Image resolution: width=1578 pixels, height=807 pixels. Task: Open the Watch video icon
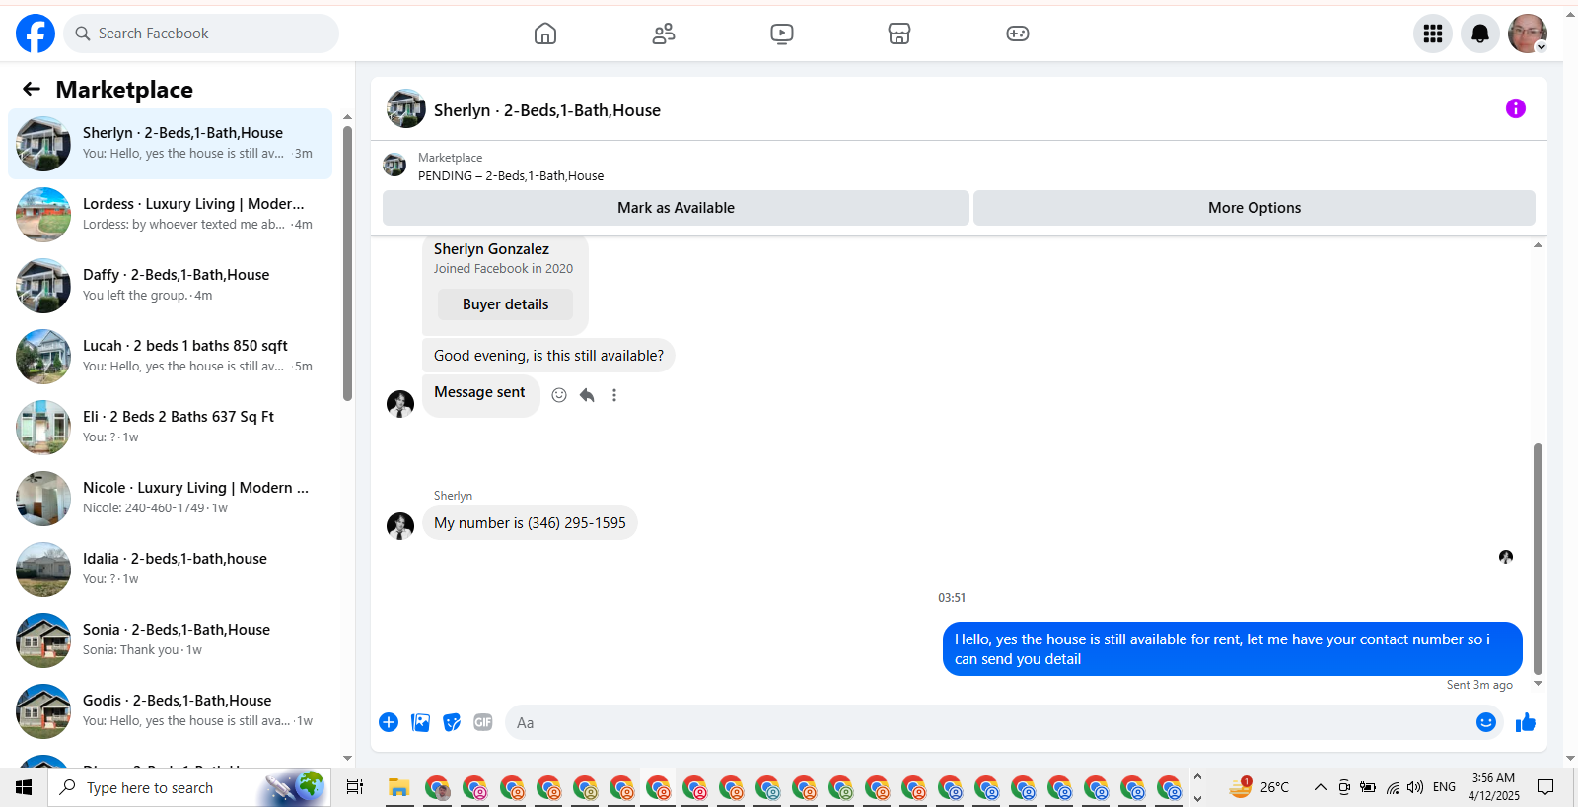[782, 34]
